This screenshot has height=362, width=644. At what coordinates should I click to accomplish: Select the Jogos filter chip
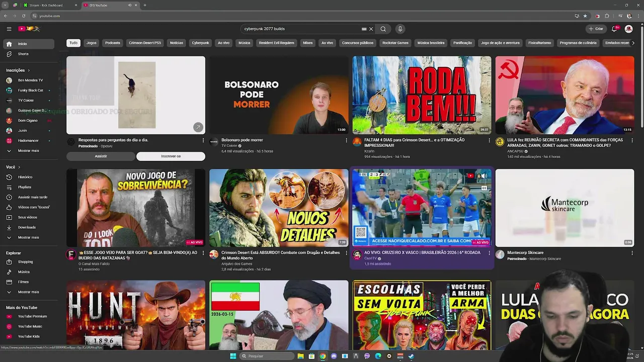click(91, 43)
